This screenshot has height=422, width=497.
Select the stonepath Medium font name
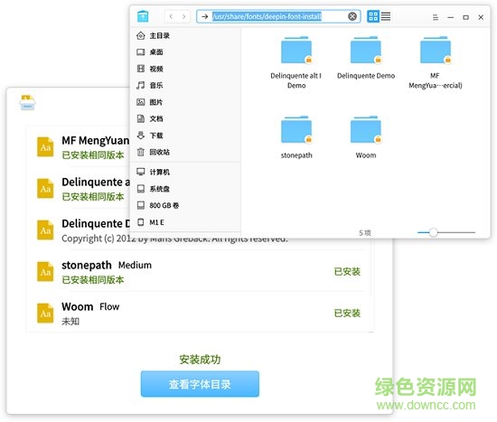coord(107,265)
